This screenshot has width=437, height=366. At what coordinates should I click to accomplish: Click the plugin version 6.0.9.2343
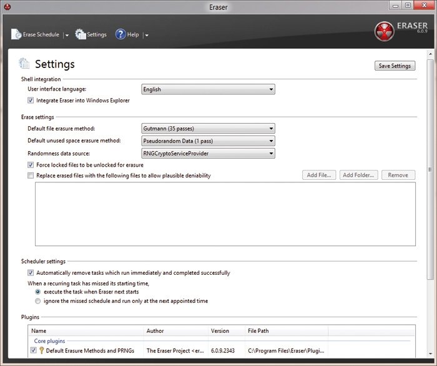[x=223, y=350]
